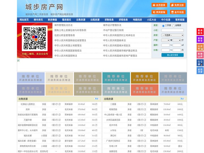Viewport: 204px width, 153px height.
Task: Open 新房楼盘 menu item
Action: [x=52, y=20]
